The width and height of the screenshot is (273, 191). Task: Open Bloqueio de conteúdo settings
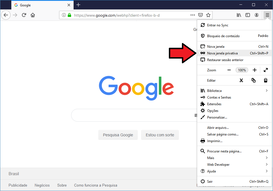(x=234, y=36)
